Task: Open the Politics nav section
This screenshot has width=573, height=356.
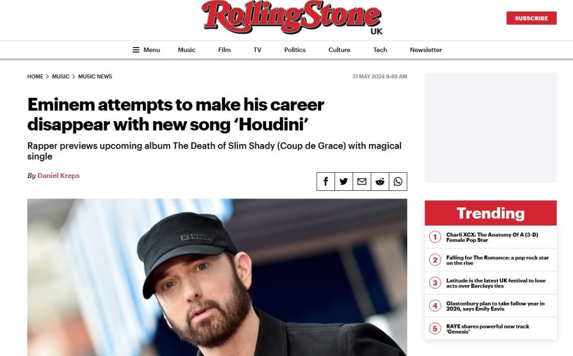Action: point(295,50)
